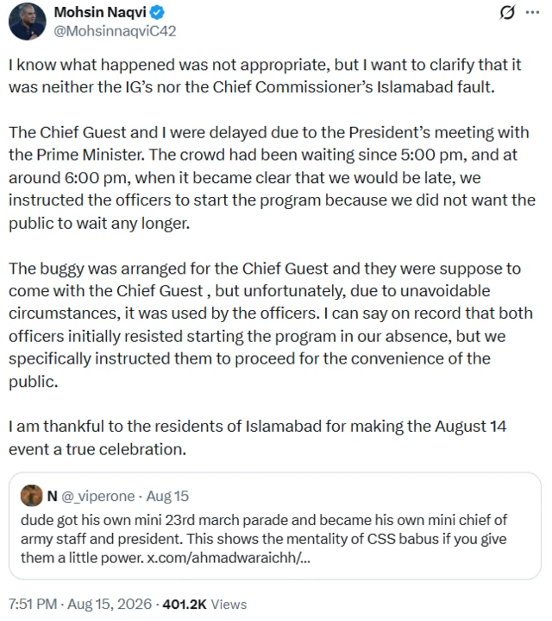Open the Grok explain-post icon
552x621 pixels.
507,13
